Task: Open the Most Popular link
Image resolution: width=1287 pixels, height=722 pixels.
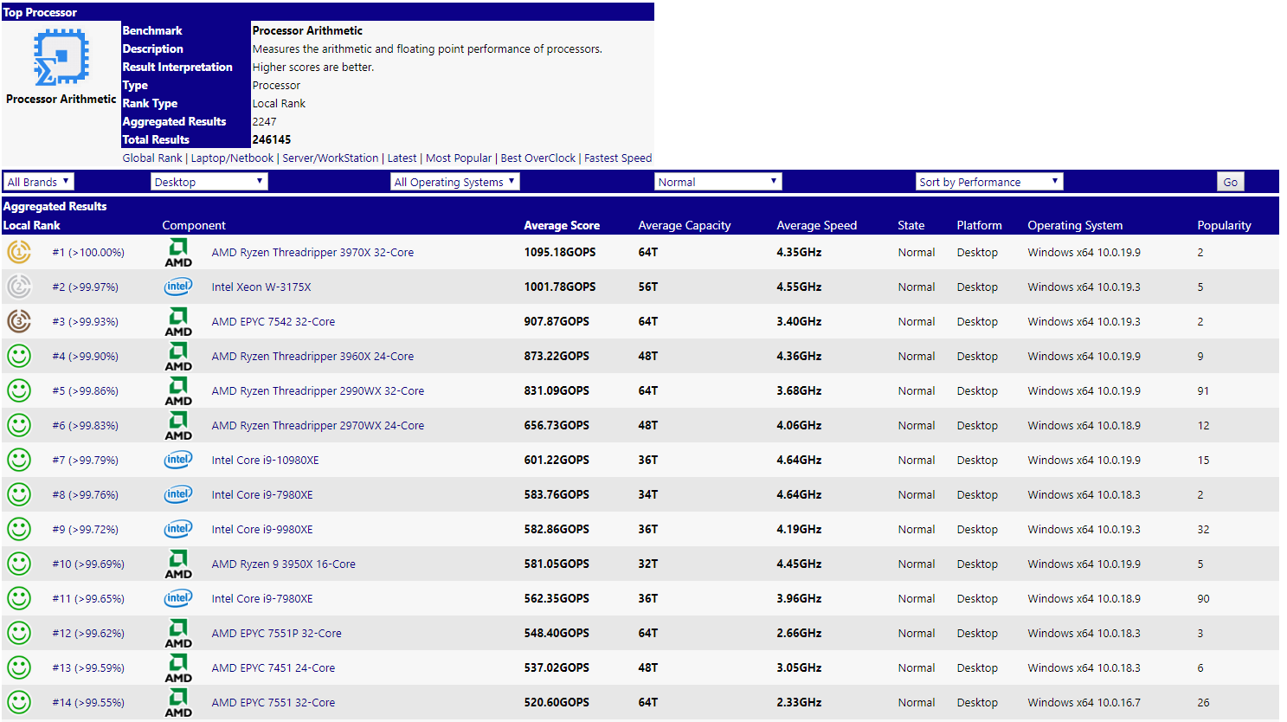Action: (x=459, y=158)
